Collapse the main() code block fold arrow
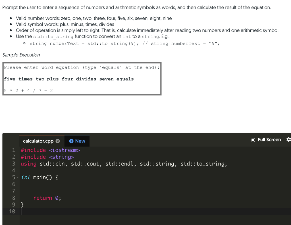This screenshot has width=291, height=225. (x=17, y=177)
